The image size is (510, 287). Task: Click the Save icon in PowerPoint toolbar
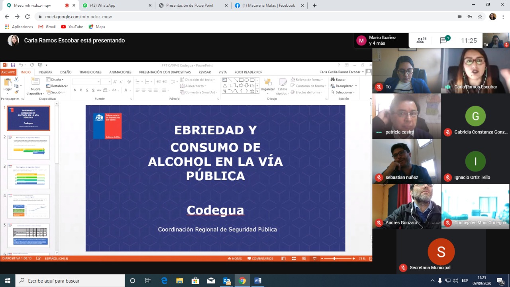click(x=13, y=65)
